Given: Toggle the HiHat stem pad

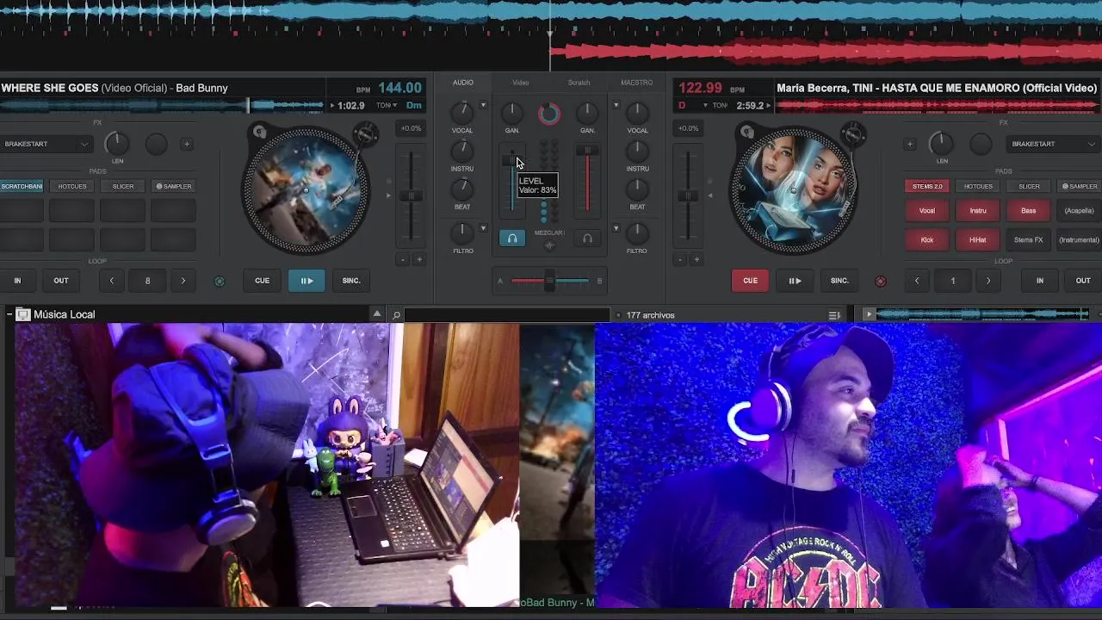Looking at the screenshot, I should [978, 240].
